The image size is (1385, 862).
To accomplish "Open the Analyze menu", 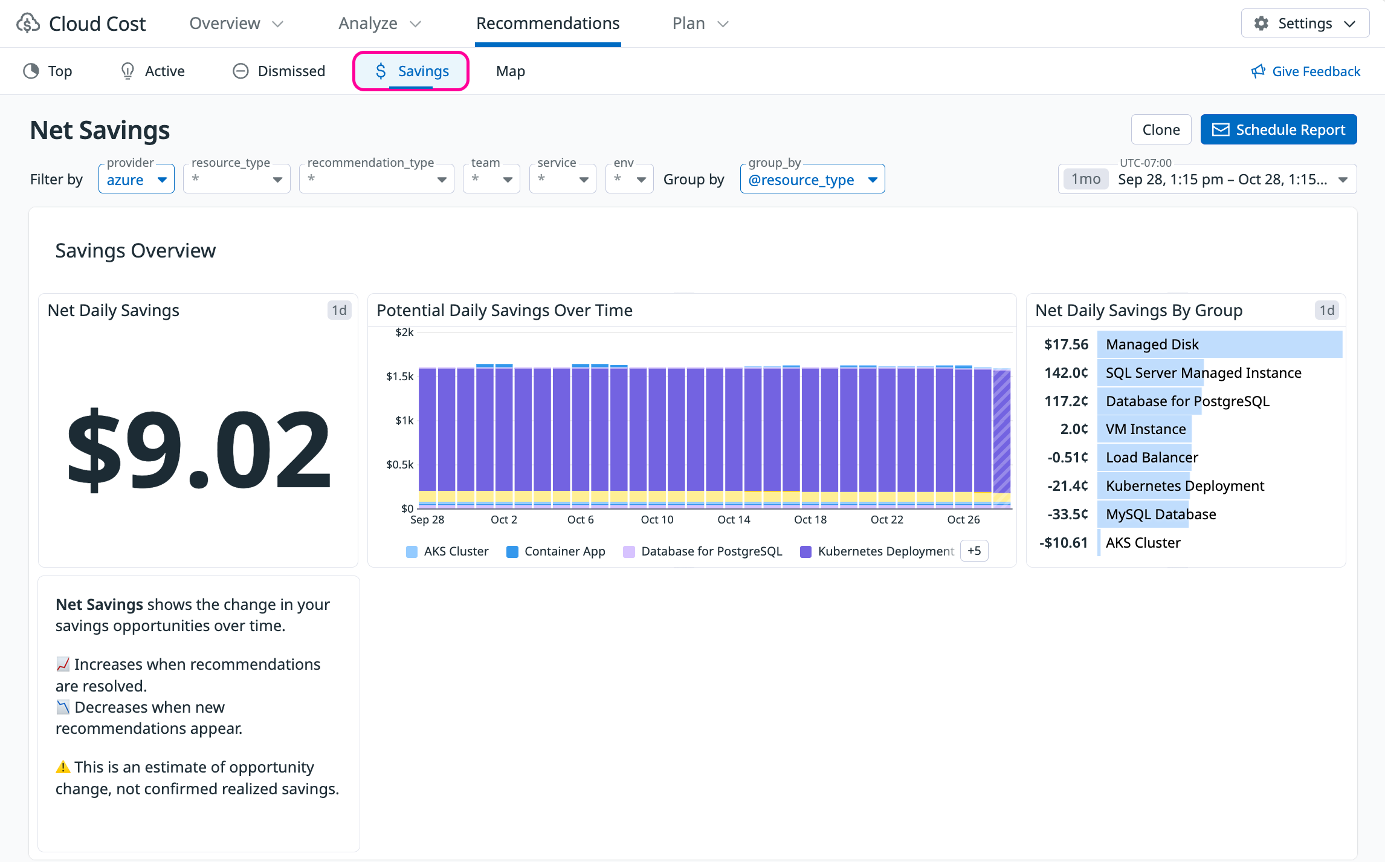I will tap(379, 24).
